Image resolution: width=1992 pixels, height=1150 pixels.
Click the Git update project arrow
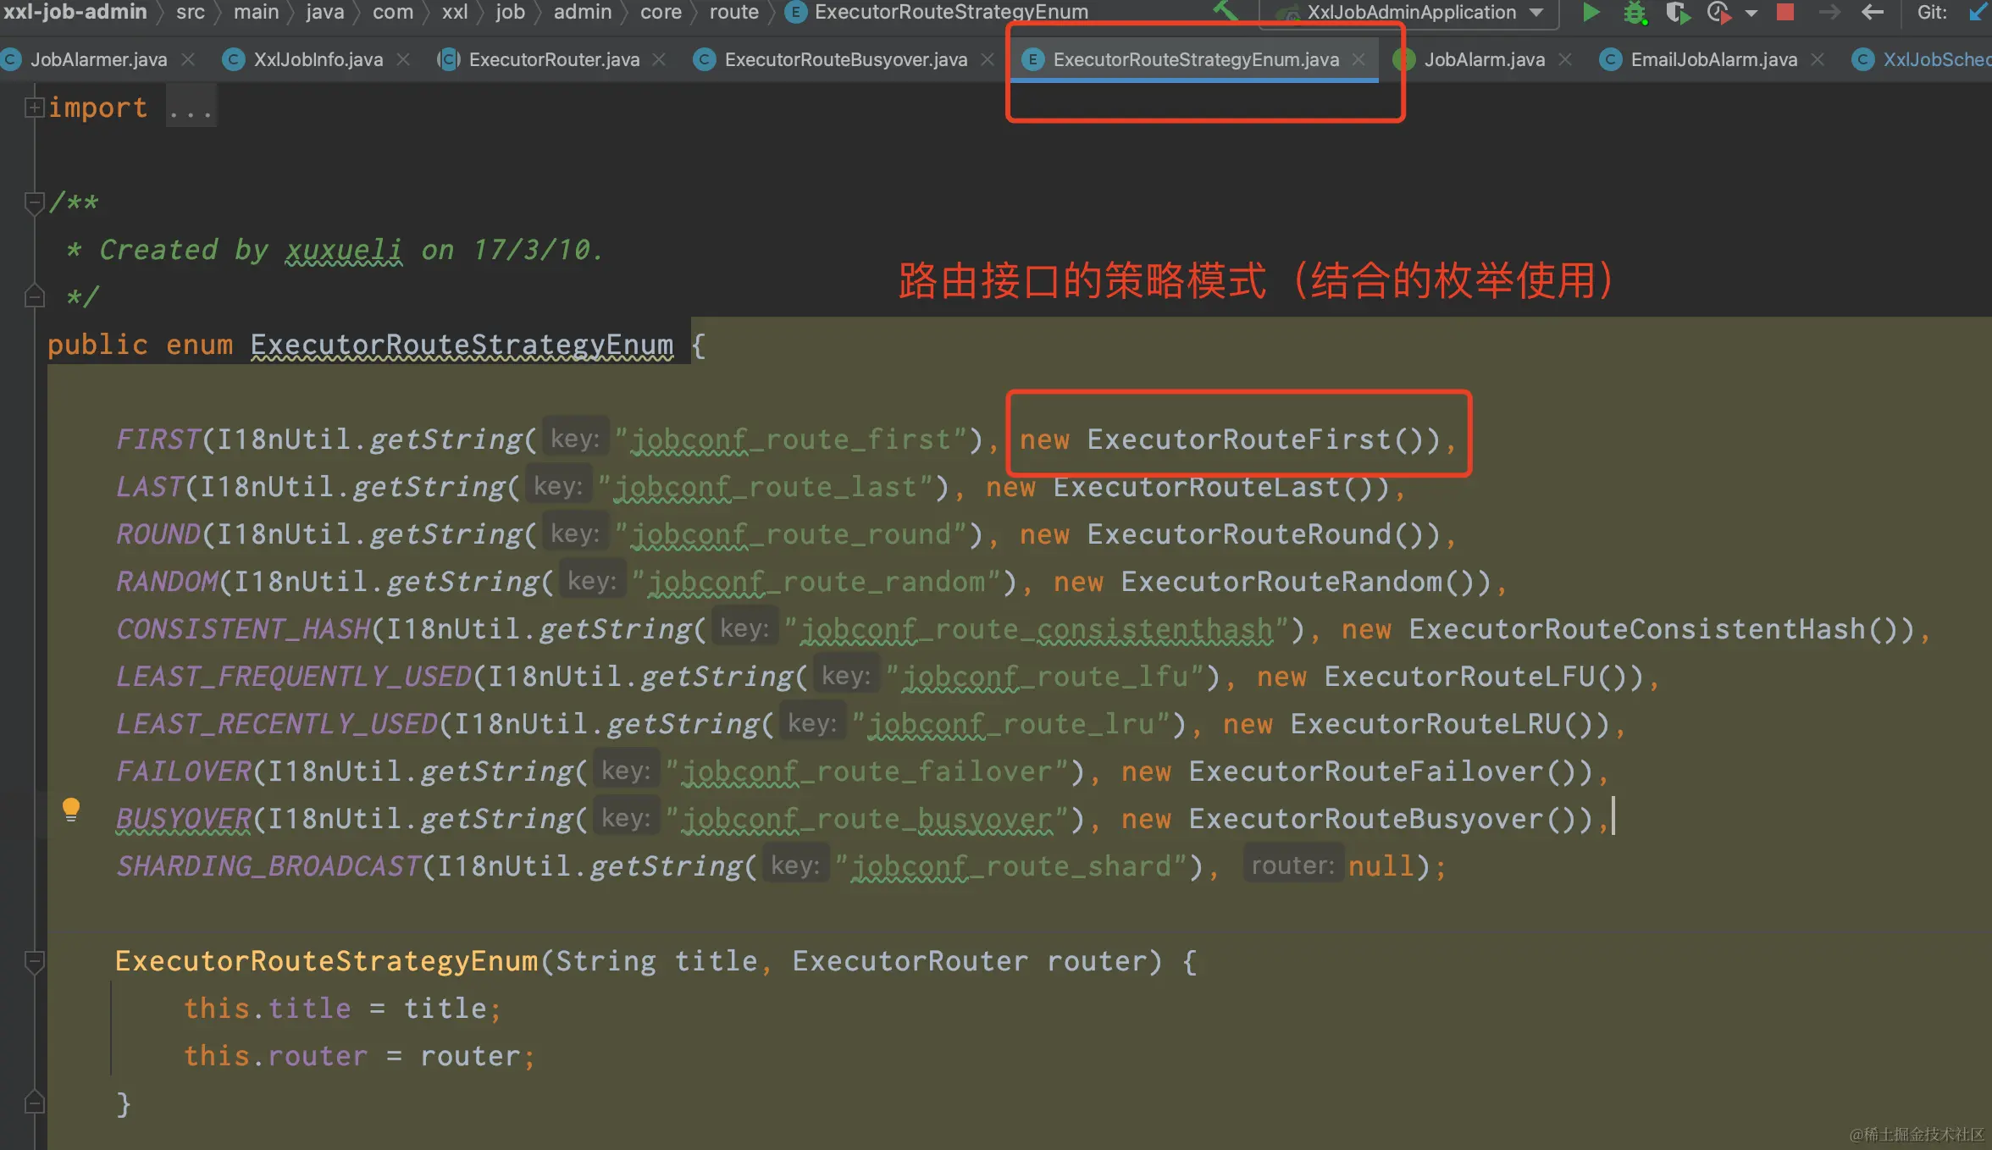[x=1977, y=13]
